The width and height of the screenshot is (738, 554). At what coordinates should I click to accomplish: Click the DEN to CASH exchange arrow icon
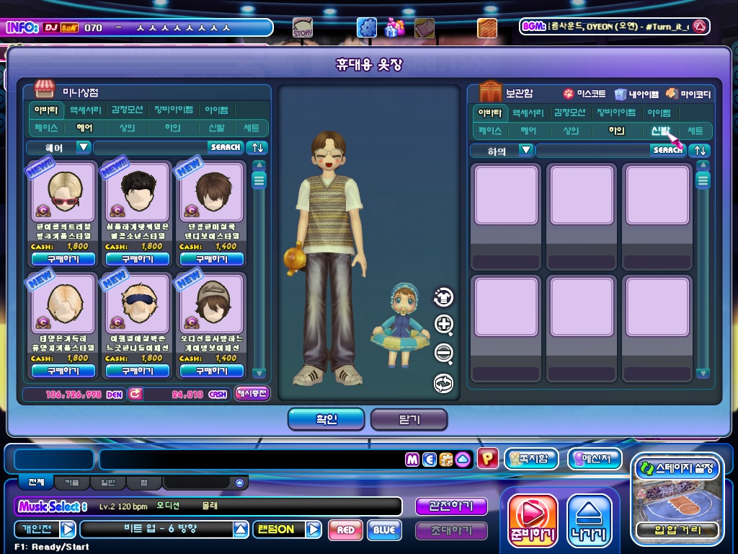[x=135, y=394]
